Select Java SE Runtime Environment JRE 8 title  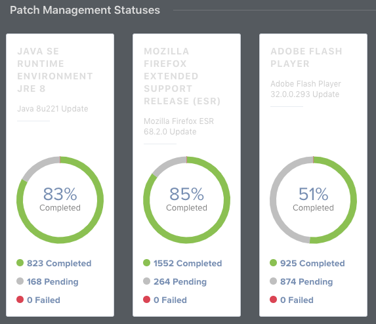pos(55,70)
